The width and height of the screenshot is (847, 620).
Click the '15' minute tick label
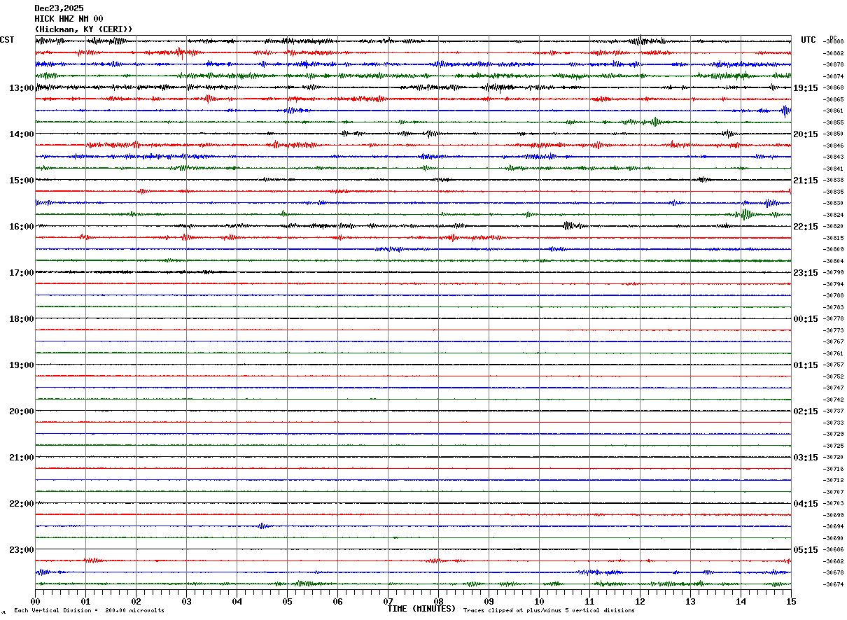(791, 601)
